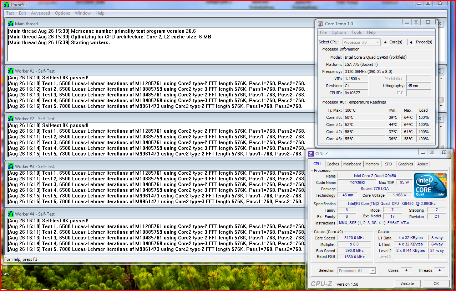This screenshot has width=456, height=291.
Task: Click the Intel Core 2 Quad logo
Action: click(x=430, y=185)
